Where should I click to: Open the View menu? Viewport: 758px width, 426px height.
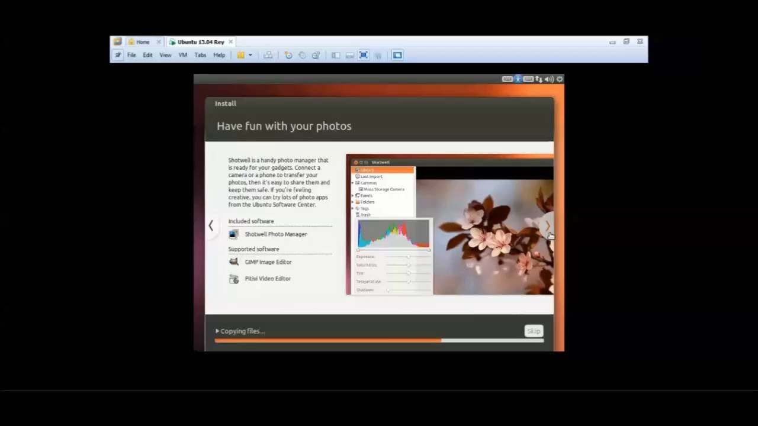click(x=165, y=55)
